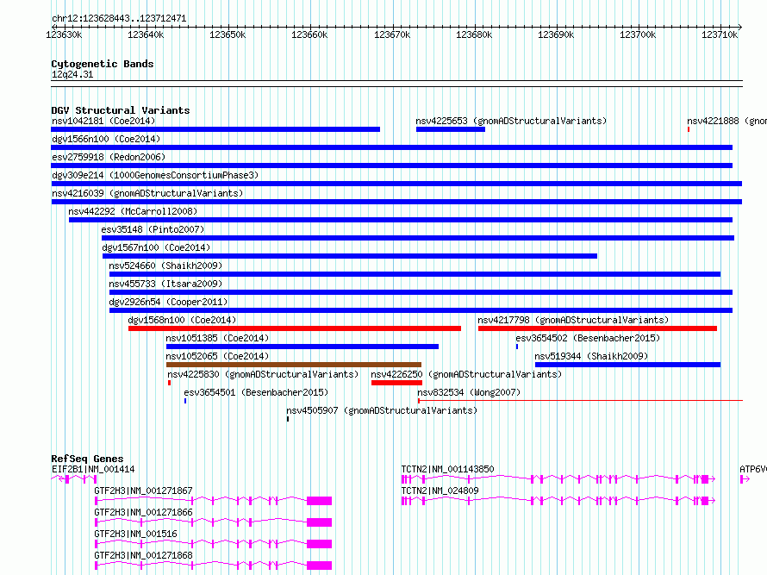767x575 pixels.
Task: Click the 123650k ruler tick label
Action: click(x=228, y=34)
